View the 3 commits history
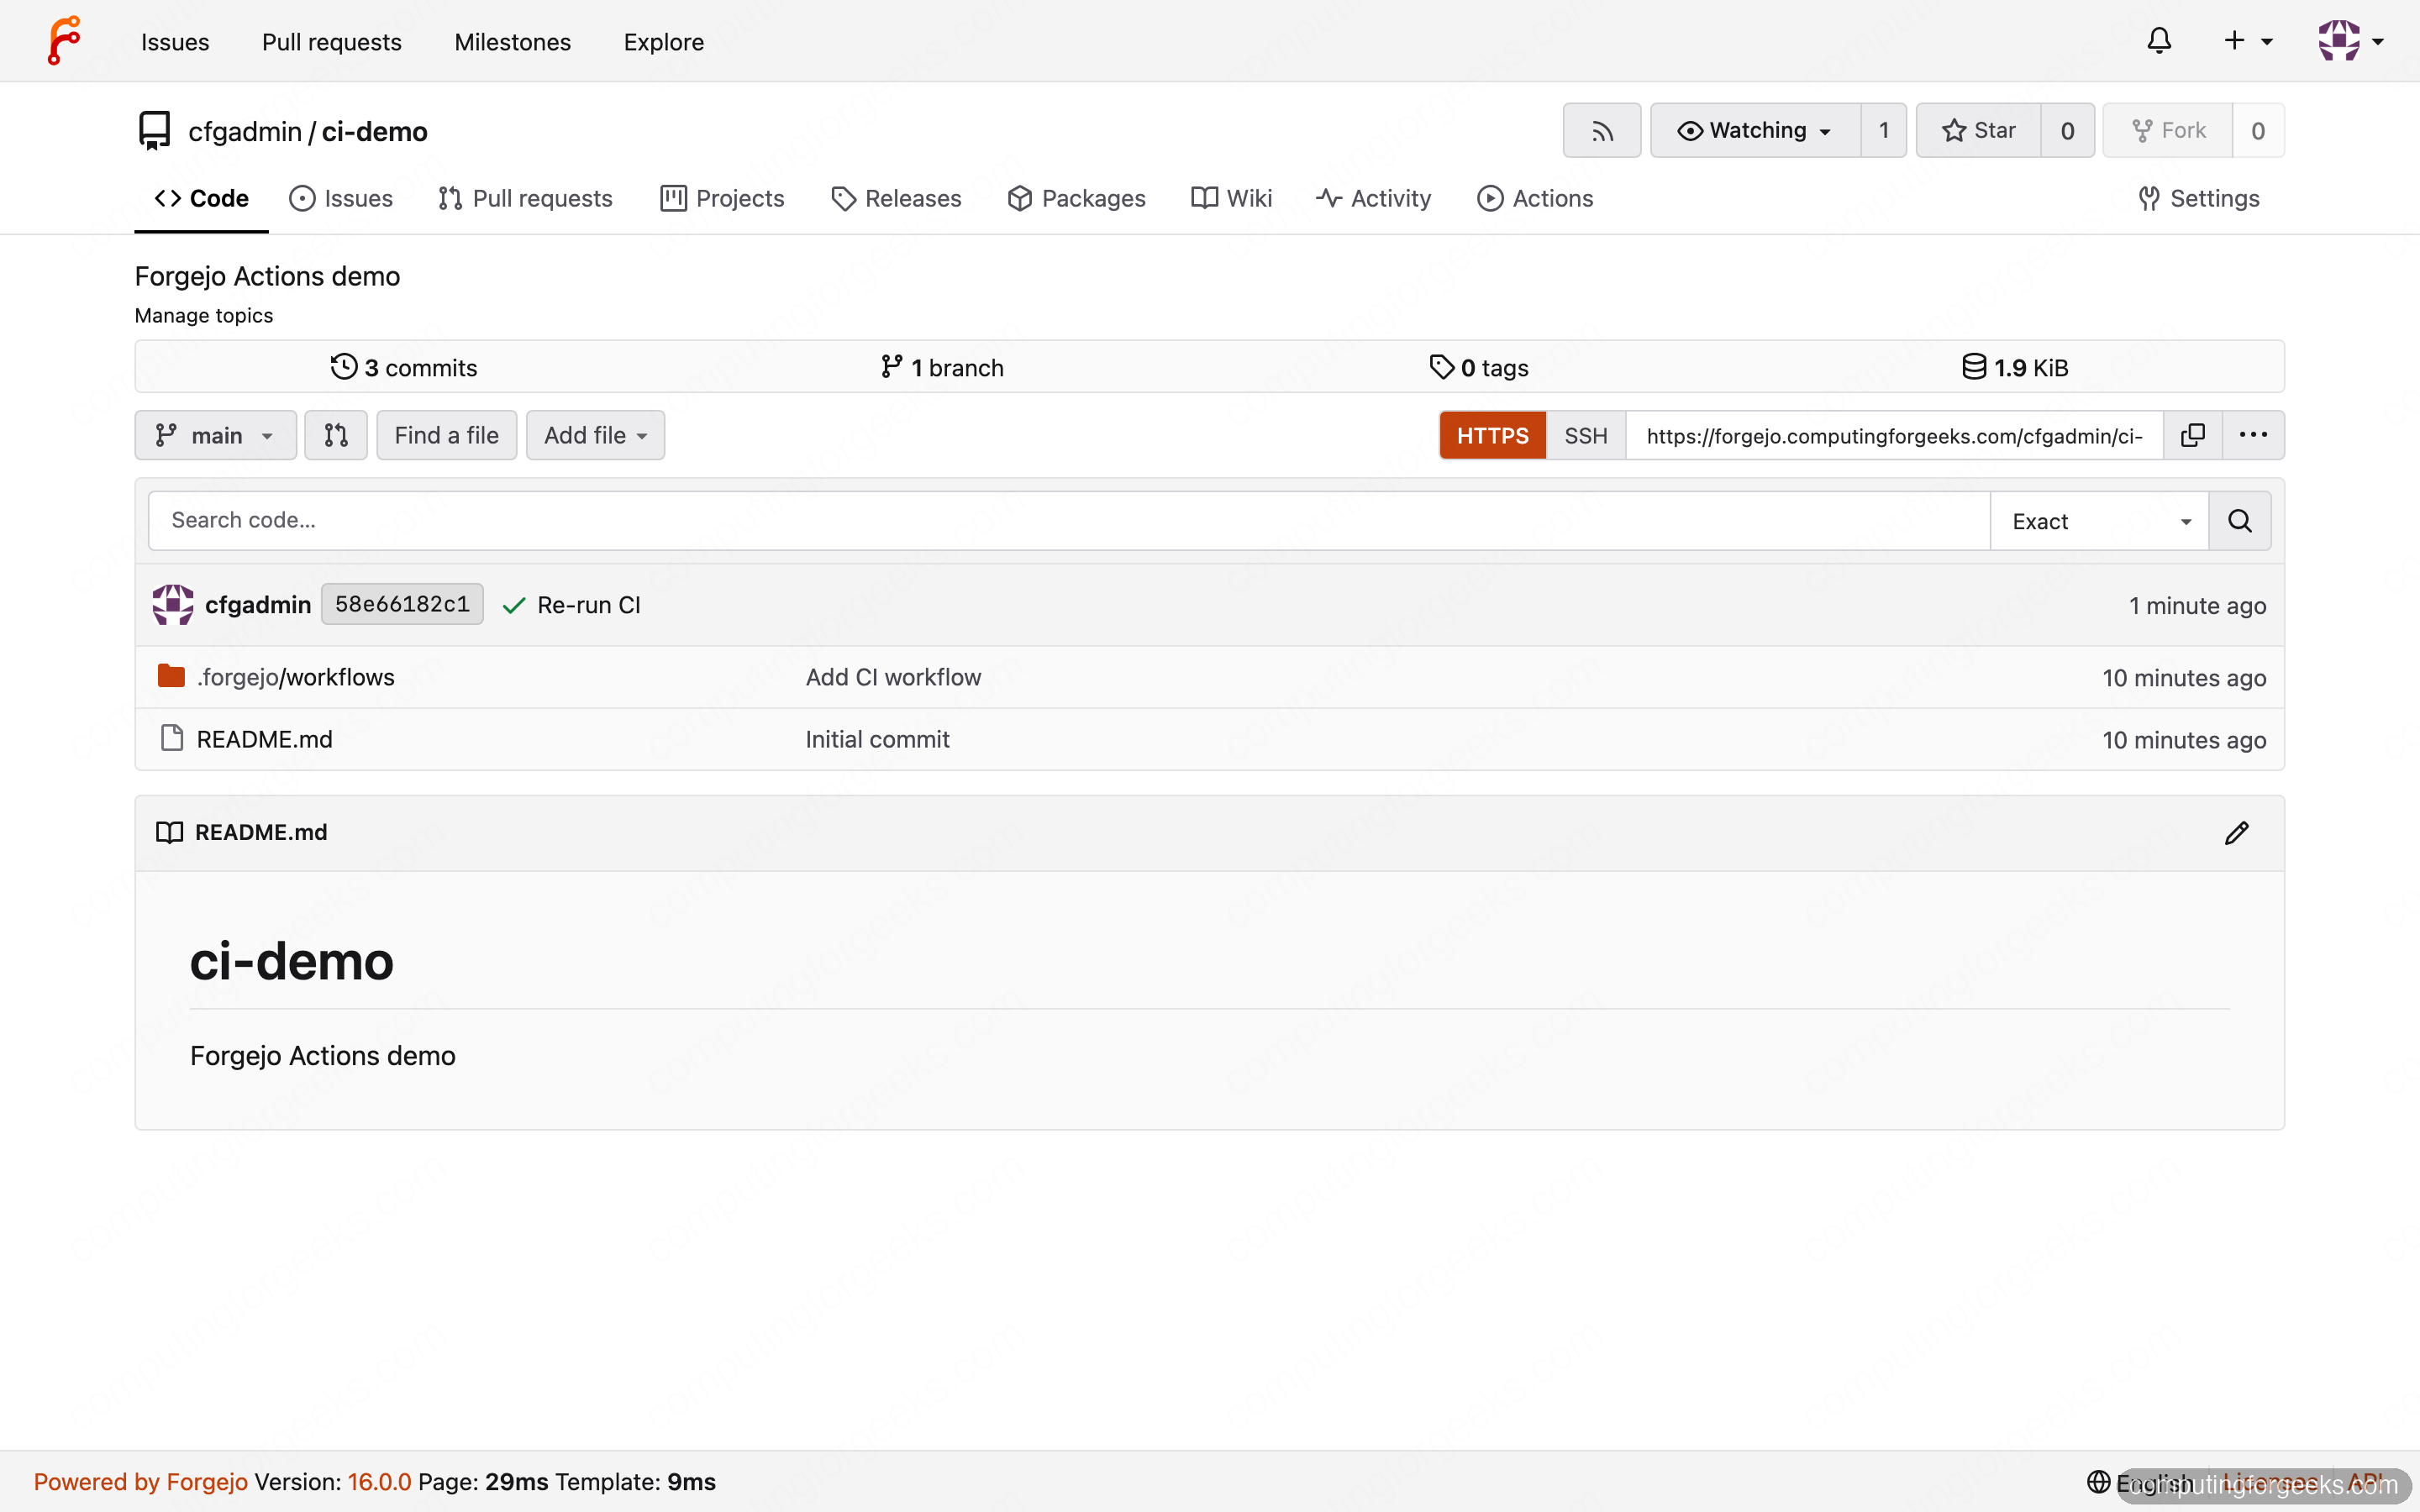 404,368
